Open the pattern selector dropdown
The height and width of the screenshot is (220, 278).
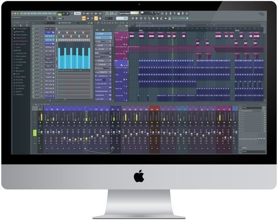point(122,18)
